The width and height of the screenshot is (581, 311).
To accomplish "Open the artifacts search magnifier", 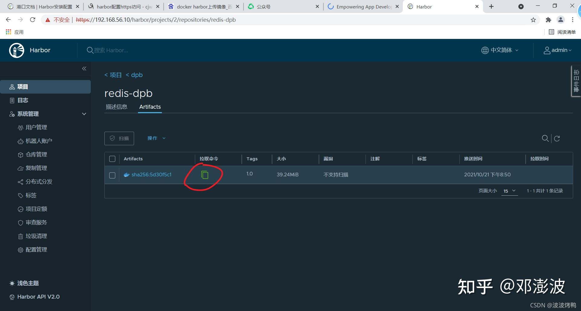I will pos(545,138).
